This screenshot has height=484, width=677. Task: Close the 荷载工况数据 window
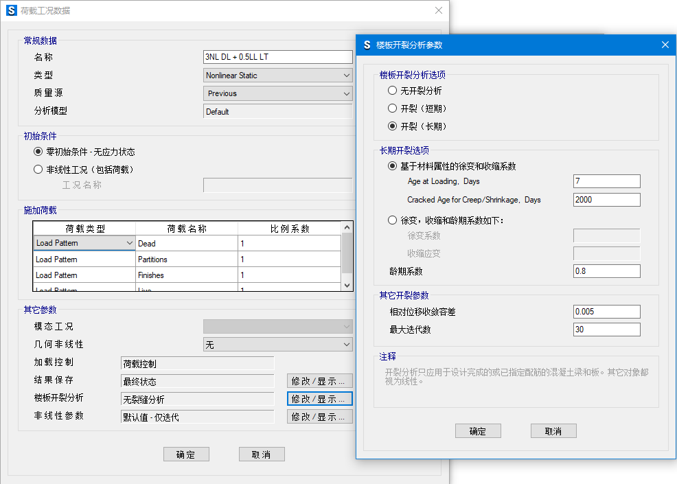tap(439, 10)
